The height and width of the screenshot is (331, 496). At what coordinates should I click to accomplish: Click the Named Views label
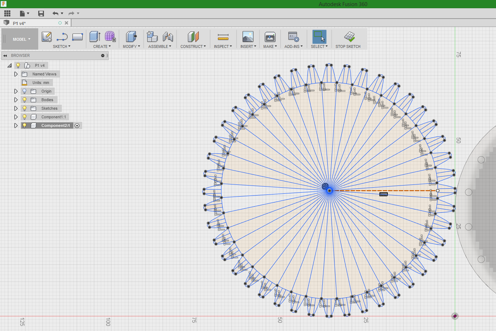[x=44, y=74]
